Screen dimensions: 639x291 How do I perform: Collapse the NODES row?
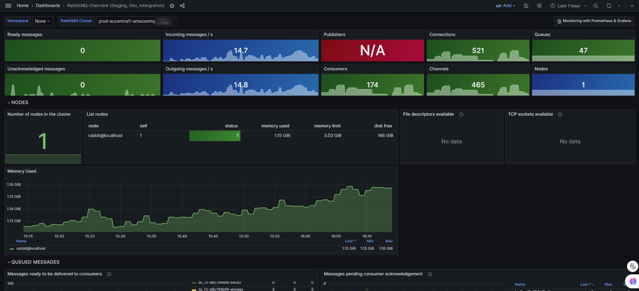[x=18, y=102]
